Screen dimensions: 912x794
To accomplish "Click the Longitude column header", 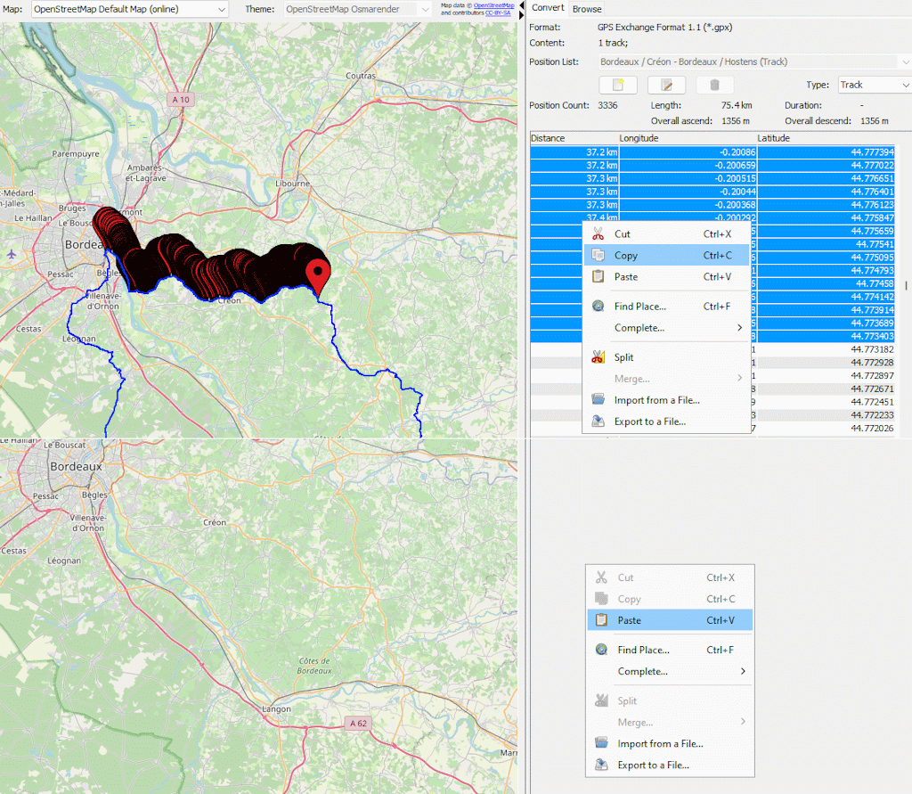I will (686, 138).
